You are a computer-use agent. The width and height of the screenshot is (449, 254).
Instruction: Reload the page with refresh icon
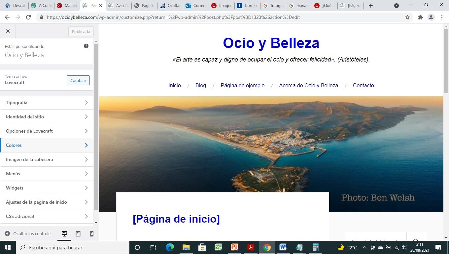pos(28,17)
